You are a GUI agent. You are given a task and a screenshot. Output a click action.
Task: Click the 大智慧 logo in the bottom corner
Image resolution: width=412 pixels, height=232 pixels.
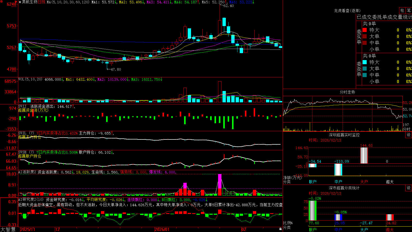click(8, 229)
